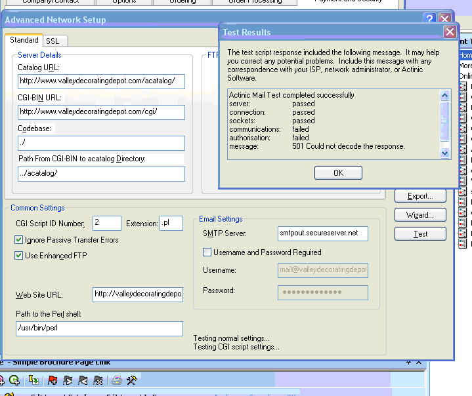Close the Test Results dialog with X
The image size is (472, 396).
pos(450,32)
